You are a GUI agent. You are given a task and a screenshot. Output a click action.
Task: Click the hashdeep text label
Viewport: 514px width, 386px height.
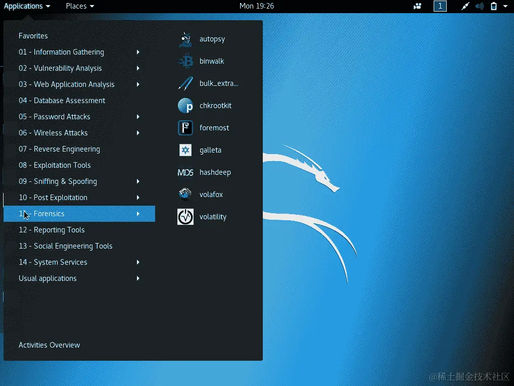[x=215, y=172]
